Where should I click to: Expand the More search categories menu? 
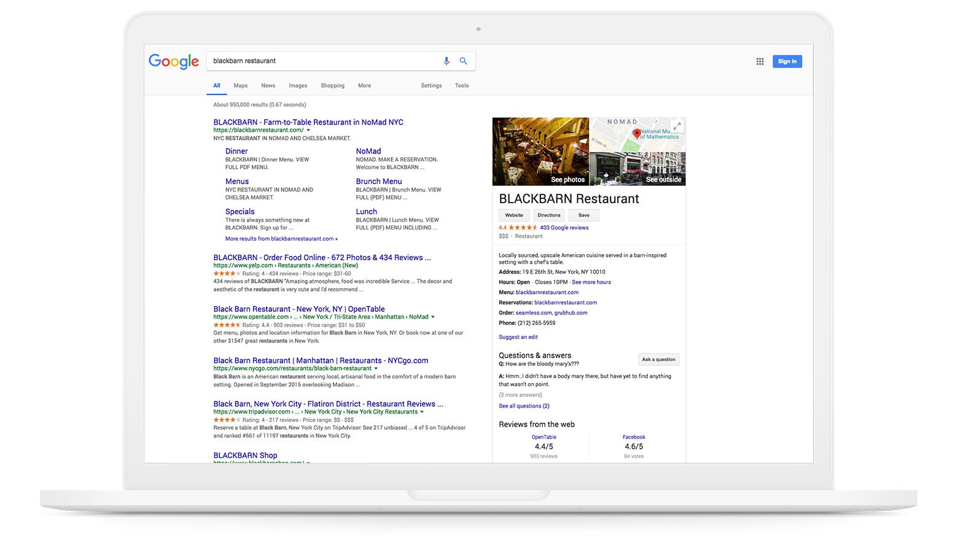(364, 86)
